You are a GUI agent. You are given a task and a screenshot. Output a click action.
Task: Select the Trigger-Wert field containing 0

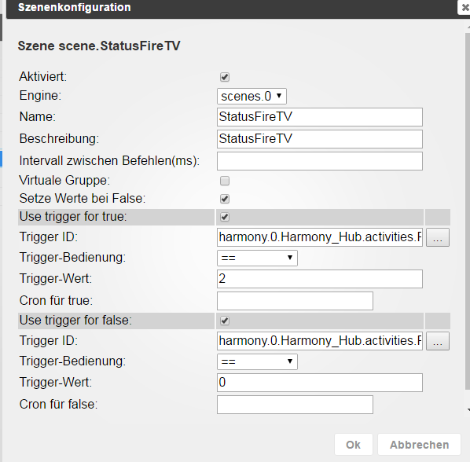click(320, 383)
